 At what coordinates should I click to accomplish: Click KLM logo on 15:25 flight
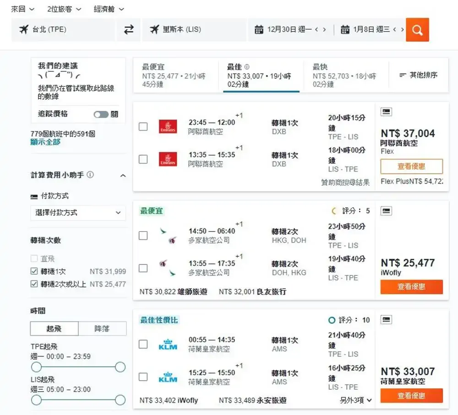(168, 377)
